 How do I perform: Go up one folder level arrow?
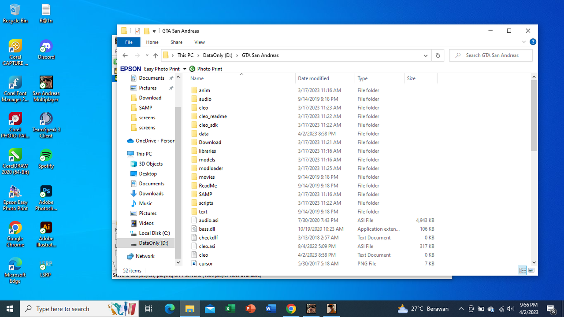coord(156,55)
